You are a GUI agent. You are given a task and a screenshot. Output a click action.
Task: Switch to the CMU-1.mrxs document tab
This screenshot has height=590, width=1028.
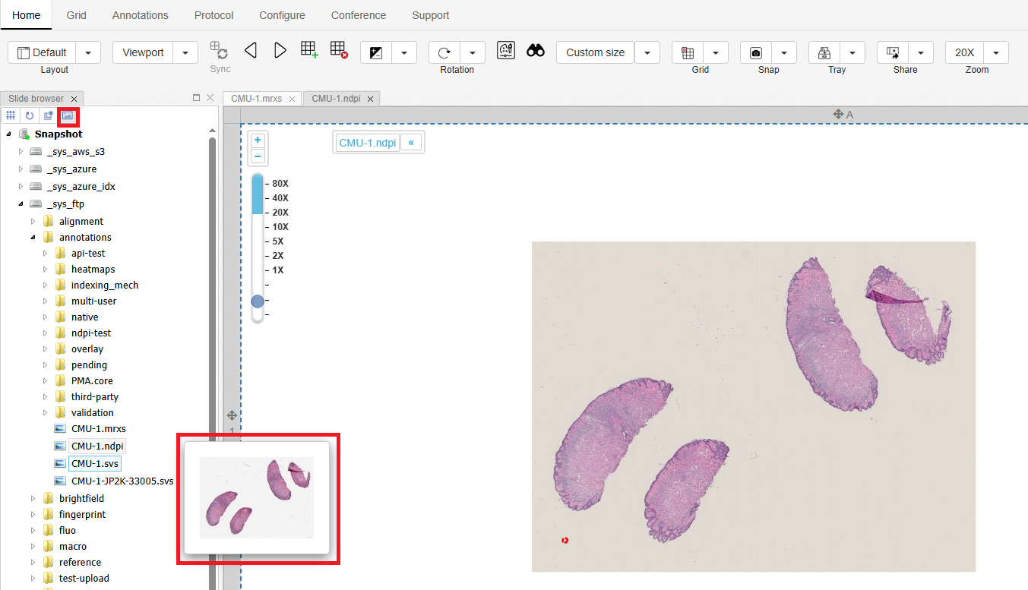[x=256, y=99]
